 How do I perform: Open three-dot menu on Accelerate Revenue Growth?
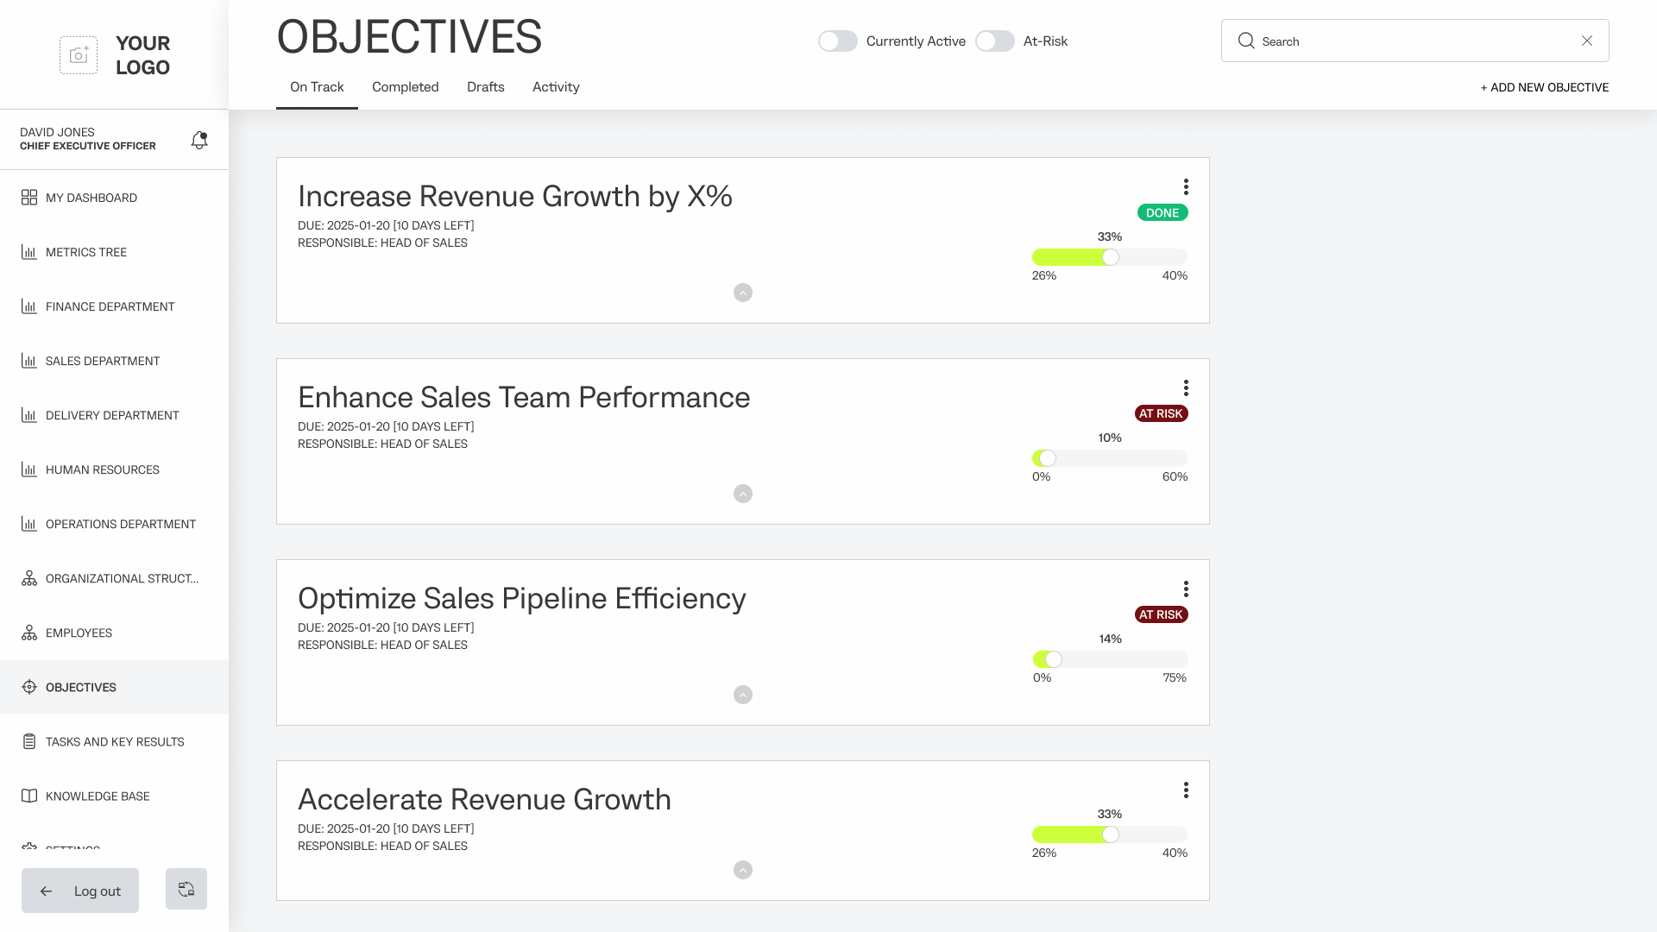click(x=1186, y=790)
